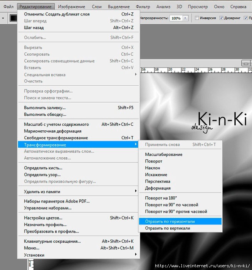Select Выполнить обводку...
Image resolution: width=252 pixels, height=270 pixels.
(x=79, y=115)
